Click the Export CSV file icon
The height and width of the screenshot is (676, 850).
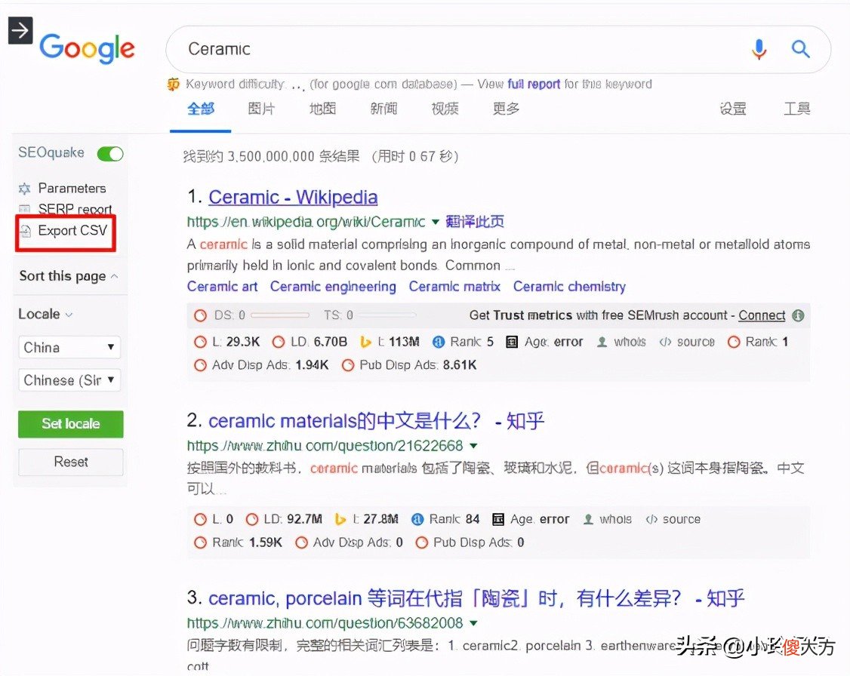pyautogui.click(x=25, y=232)
